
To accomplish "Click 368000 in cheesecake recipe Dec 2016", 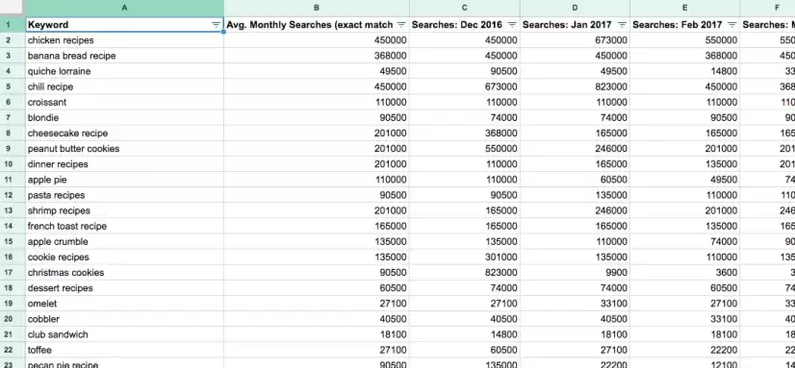I will (x=465, y=134).
